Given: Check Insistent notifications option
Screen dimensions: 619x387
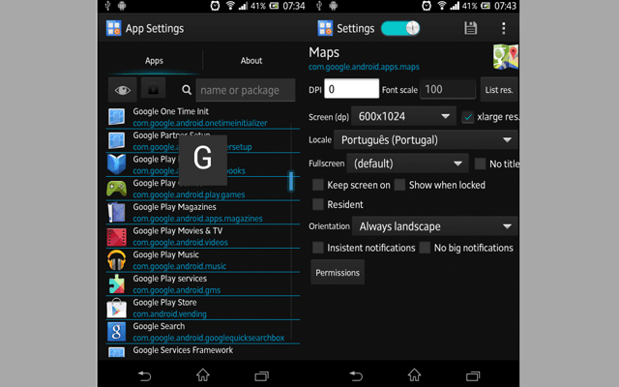Looking at the screenshot, I should [x=318, y=248].
